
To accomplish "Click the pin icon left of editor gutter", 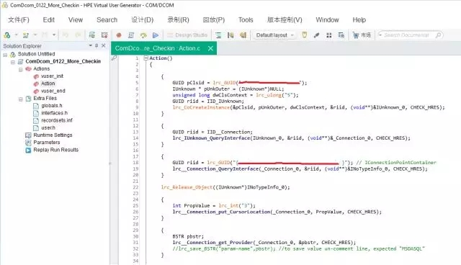I will click(x=114, y=58).
